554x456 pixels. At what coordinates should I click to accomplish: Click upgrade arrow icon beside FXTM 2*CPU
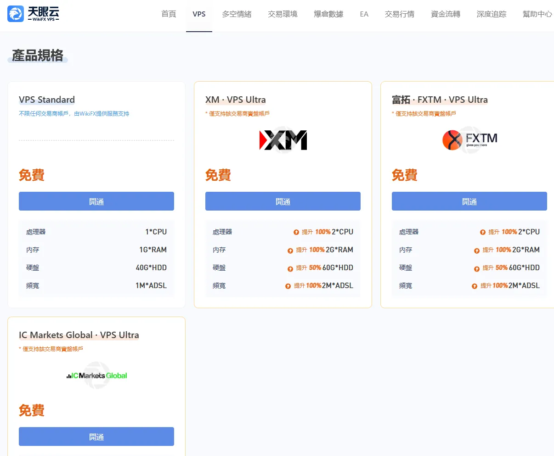(x=483, y=232)
